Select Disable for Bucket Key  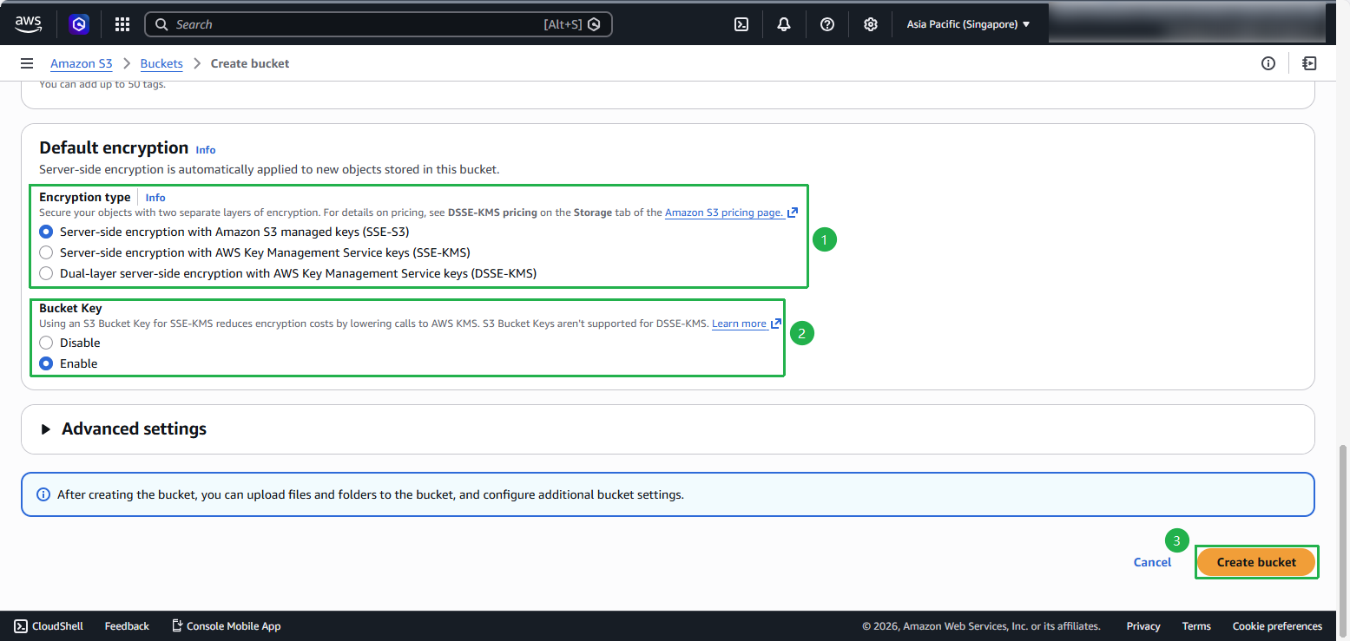[46, 343]
